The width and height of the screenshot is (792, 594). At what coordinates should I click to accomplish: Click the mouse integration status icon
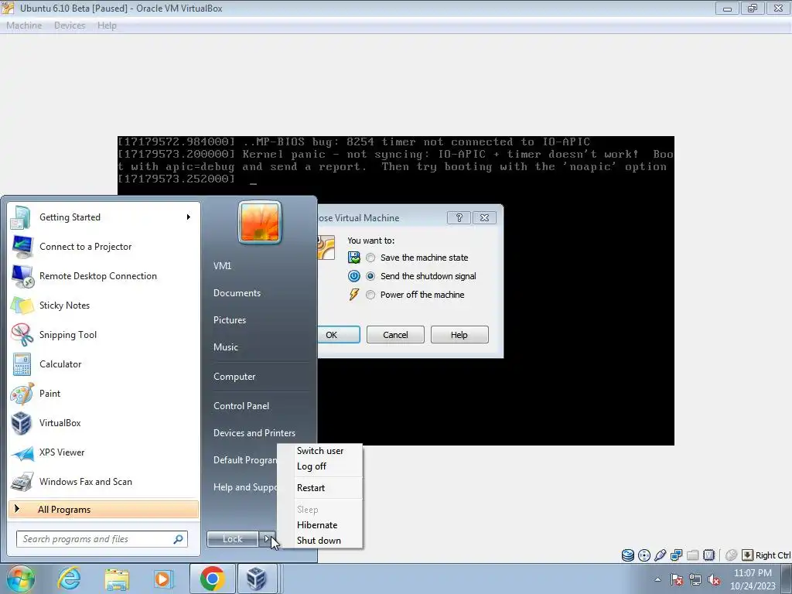click(x=731, y=555)
